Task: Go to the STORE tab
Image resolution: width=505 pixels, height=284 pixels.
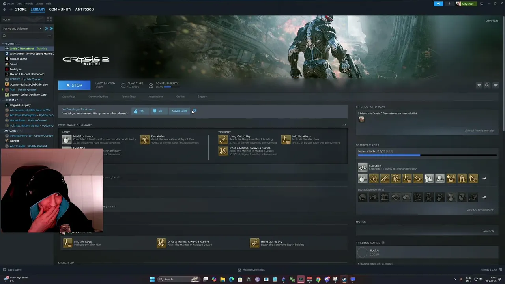Action: click(21, 9)
